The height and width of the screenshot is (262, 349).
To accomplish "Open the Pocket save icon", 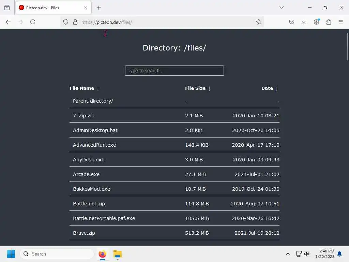I will click(x=292, y=22).
